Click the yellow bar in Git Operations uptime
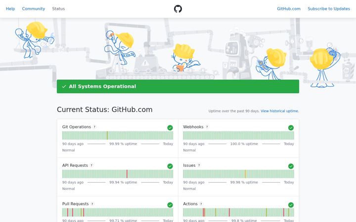356x222 pixels. [107, 136]
